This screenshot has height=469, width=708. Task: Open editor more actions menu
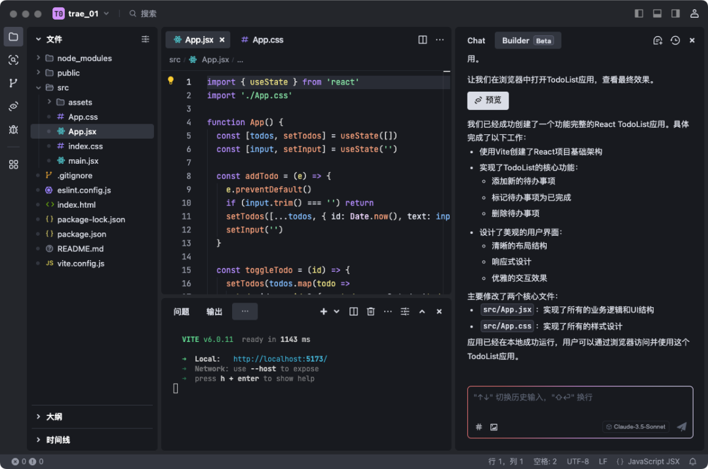(x=440, y=40)
